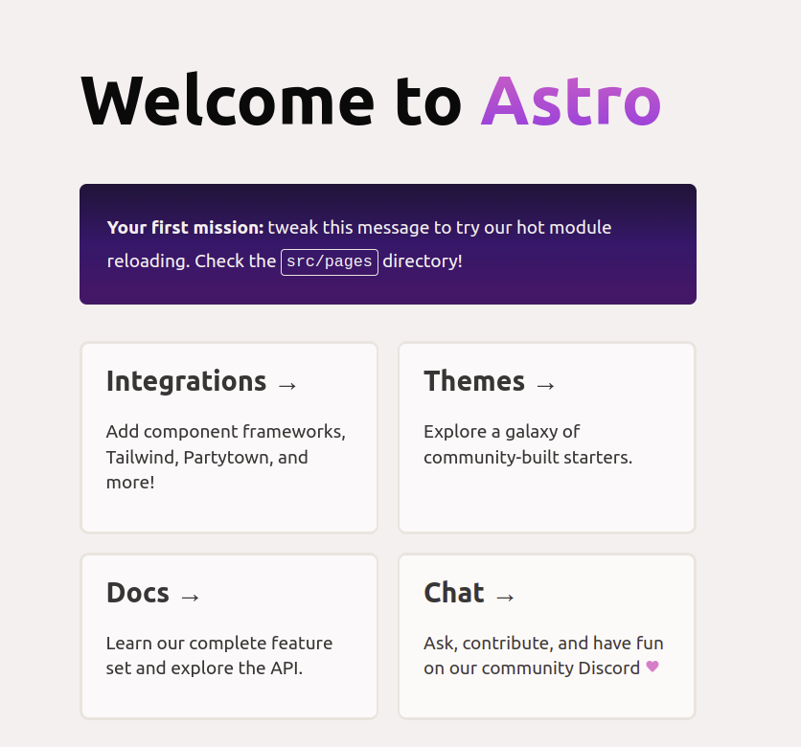Click 'Add component frameworks' description text
Viewport: 801px width, 747px height.
[x=226, y=432]
